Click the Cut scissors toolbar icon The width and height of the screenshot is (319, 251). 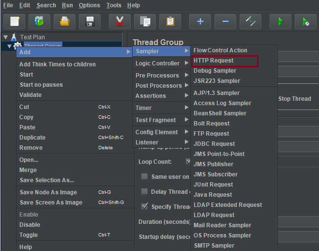[120, 21]
